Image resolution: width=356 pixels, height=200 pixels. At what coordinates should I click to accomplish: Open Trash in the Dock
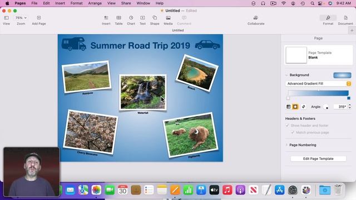(338, 190)
